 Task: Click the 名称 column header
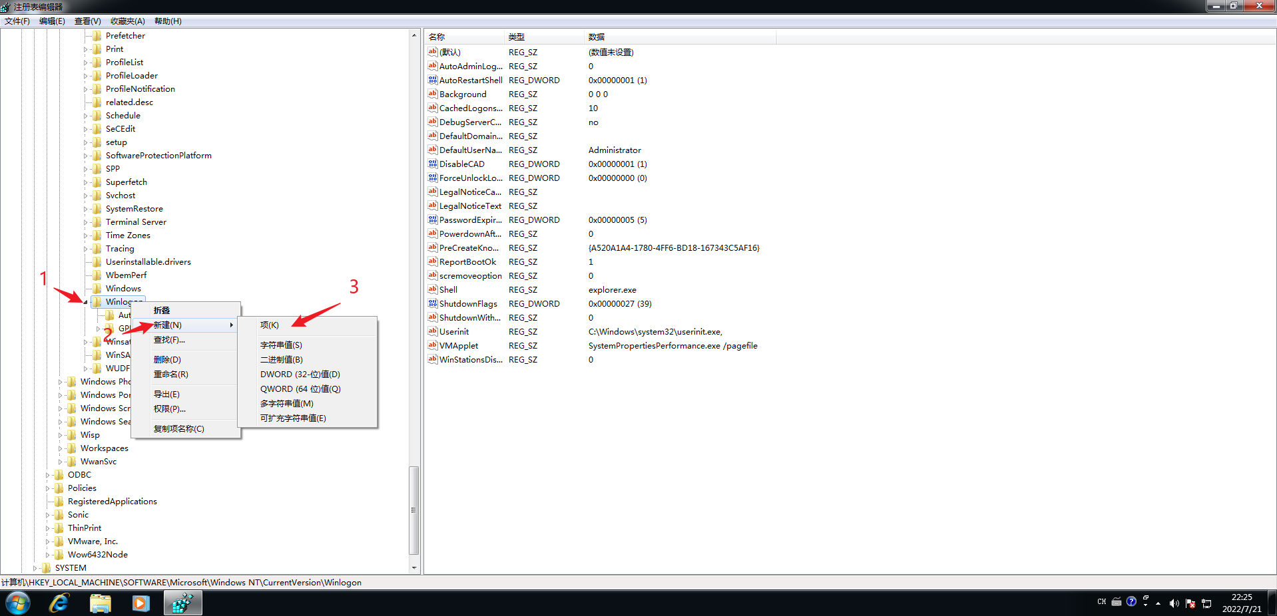[x=464, y=37]
